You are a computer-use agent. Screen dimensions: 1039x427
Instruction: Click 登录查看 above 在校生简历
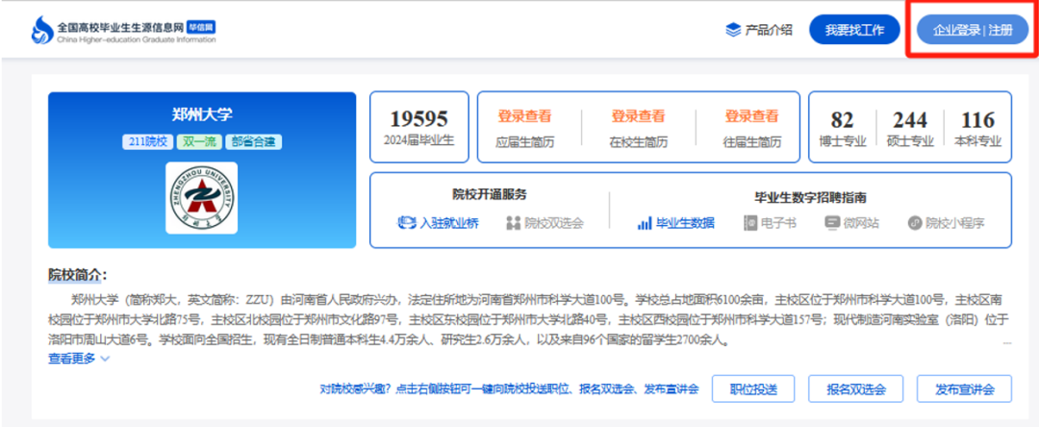(x=638, y=116)
